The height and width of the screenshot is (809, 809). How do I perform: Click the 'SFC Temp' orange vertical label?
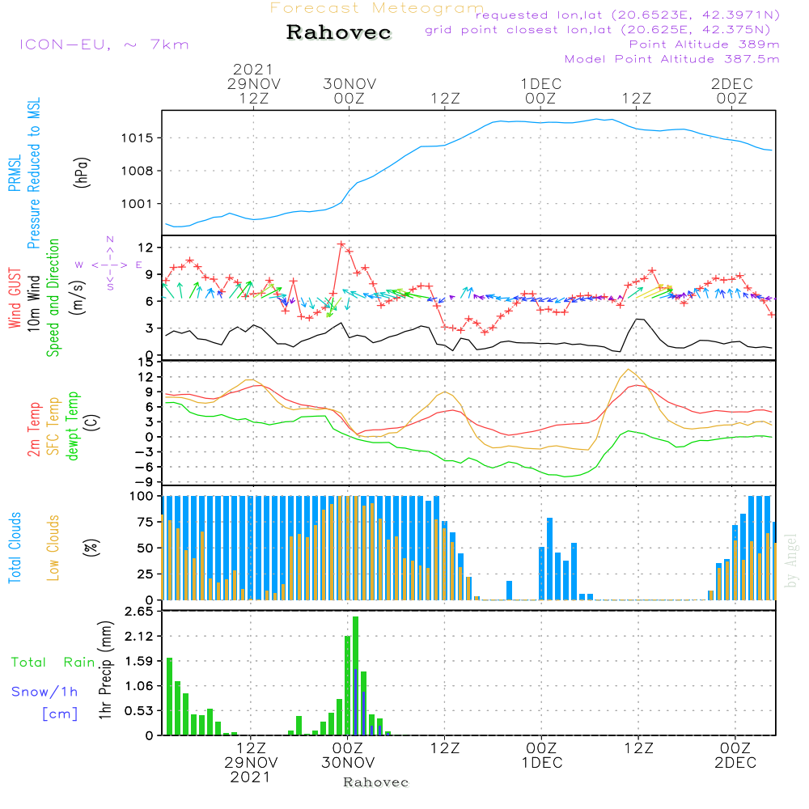(x=53, y=426)
